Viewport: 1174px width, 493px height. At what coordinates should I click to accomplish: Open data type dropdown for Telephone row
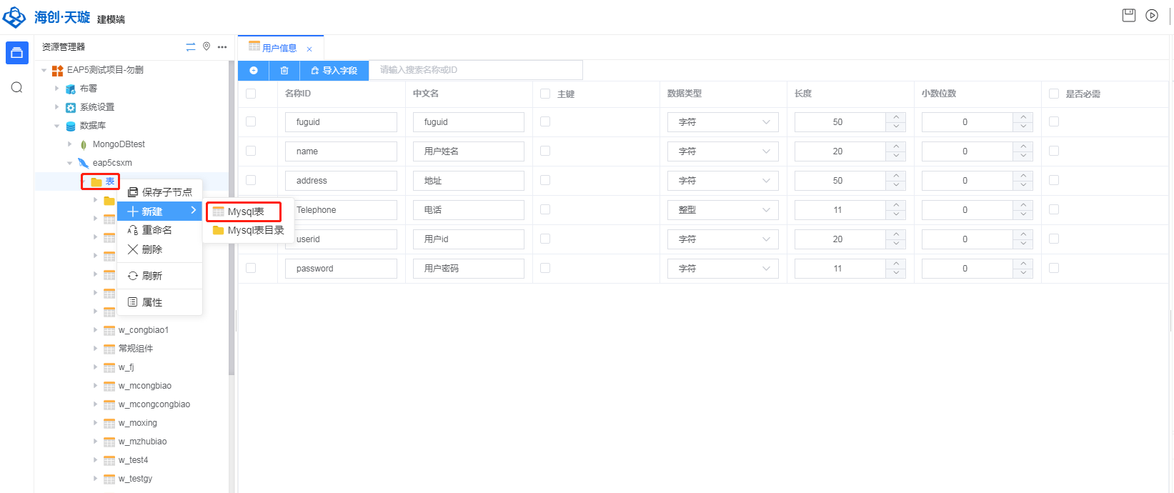click(x=723, y=210)
